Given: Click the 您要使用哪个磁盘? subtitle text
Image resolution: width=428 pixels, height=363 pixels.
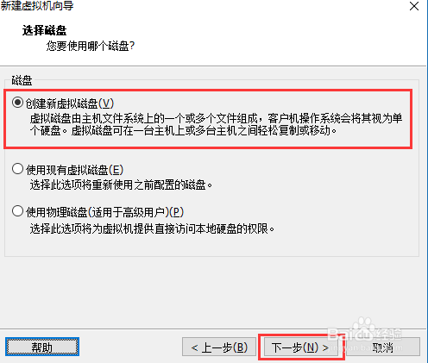Looking at the screenshot, I should coord(91,46).
